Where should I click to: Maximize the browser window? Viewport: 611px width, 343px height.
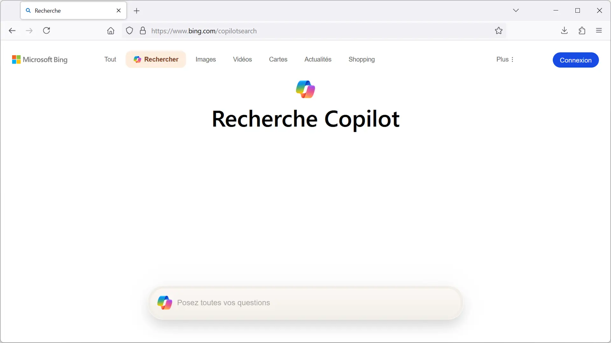tap(578, 10)
